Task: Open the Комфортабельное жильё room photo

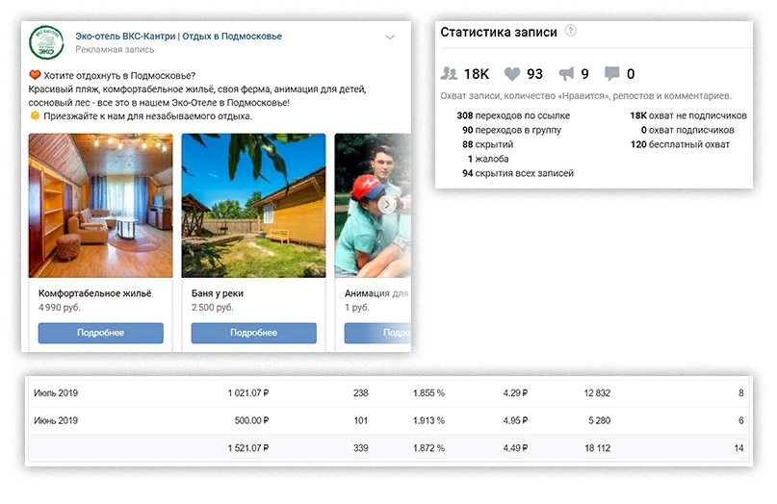Action: click(x=100, y=206)
